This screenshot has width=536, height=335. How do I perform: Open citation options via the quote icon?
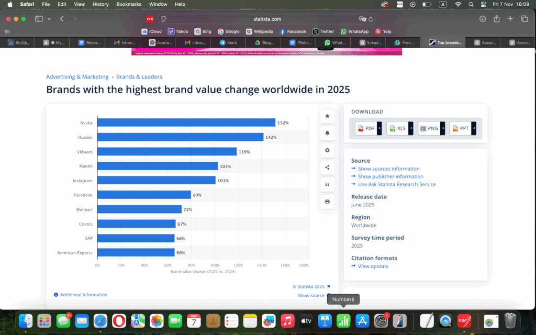coord(327,184)
